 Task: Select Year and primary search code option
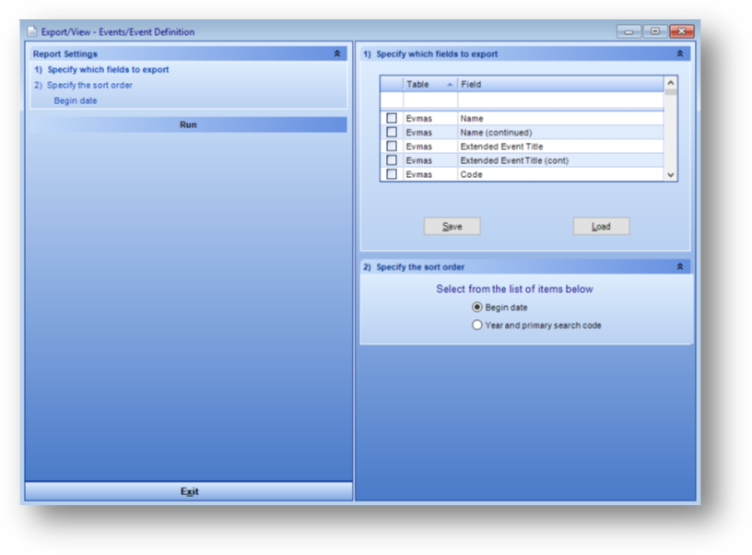(476, 325)
